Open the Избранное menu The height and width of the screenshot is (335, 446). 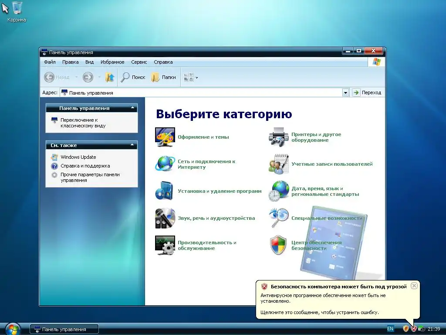pyautogui.click(x=112, y=62)
